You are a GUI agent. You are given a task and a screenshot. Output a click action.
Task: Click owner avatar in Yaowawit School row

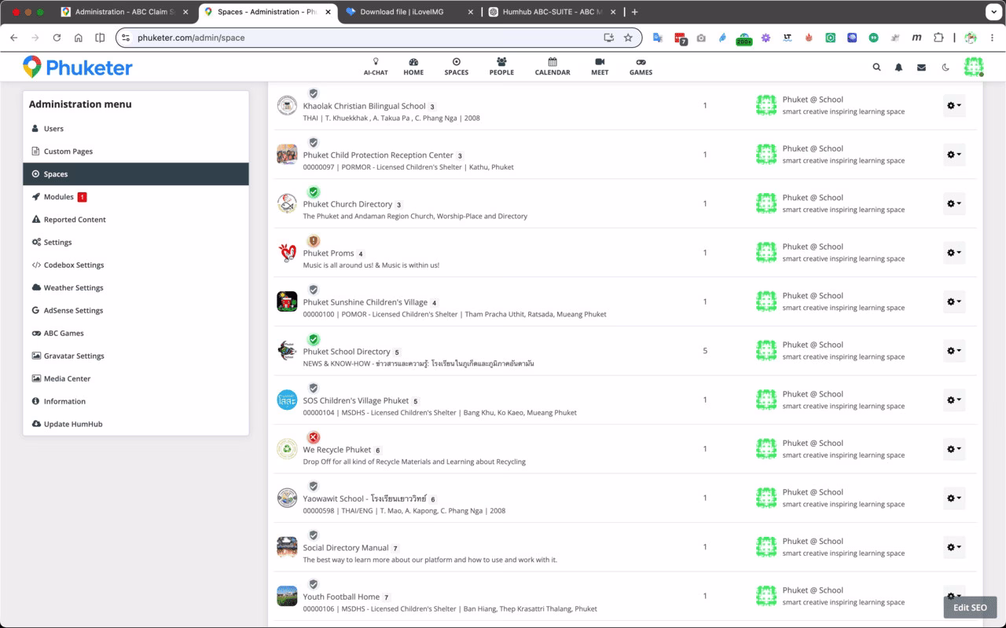[766, 498]
